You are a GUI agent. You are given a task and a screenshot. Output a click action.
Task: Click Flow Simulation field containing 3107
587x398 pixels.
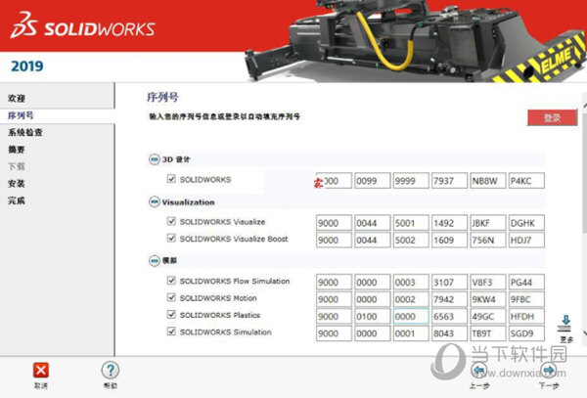pos(450,282)
